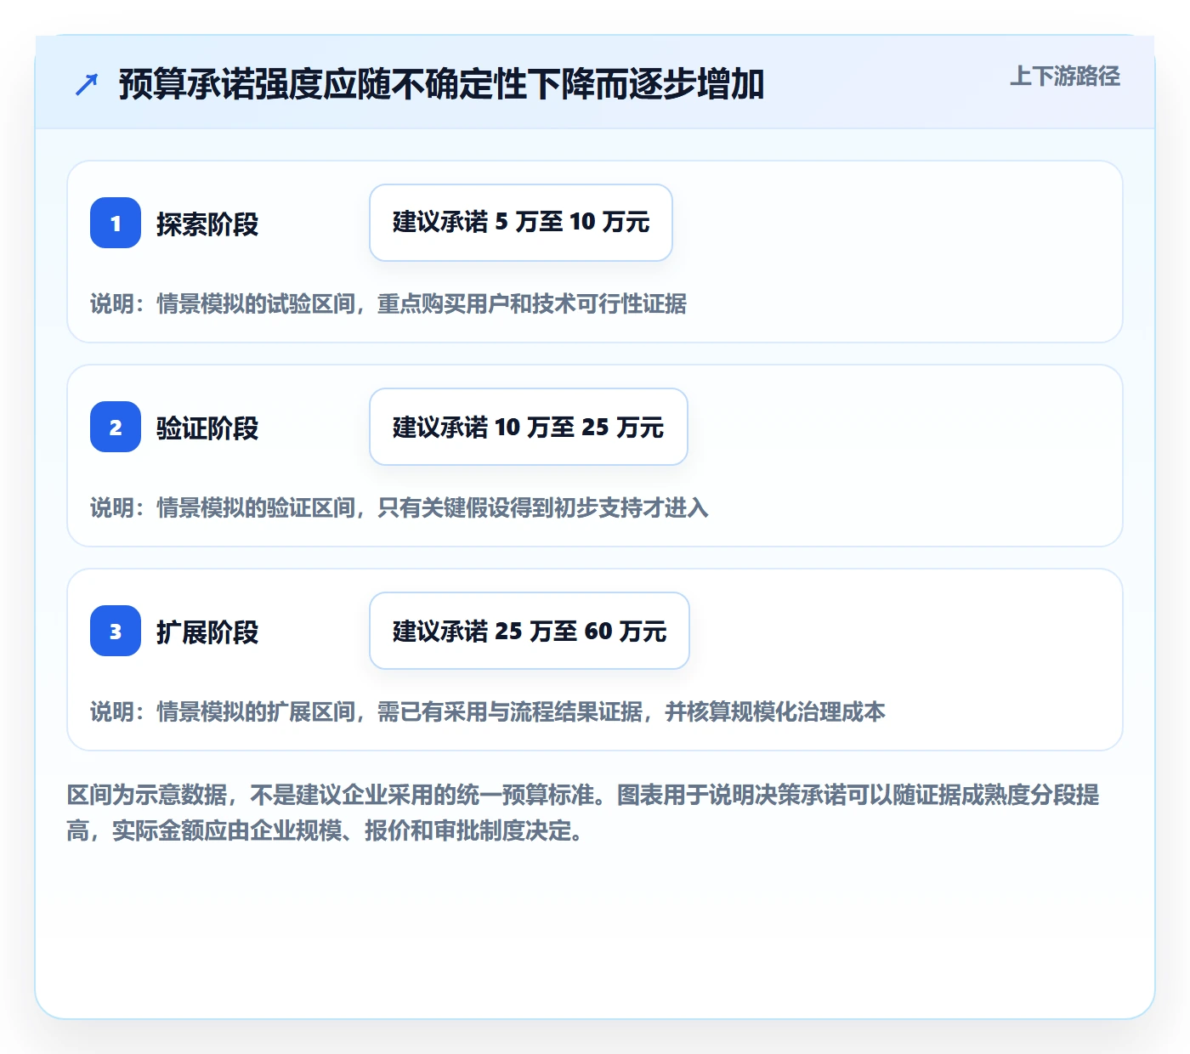Click the 扩展阶段 stage heading
Screen dimensions: 1190x1054
(x=207, y=632)
